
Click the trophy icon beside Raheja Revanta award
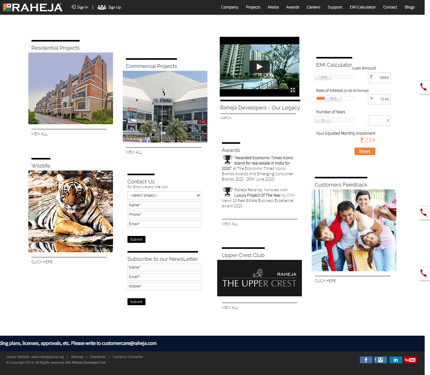tap(227, 192)
